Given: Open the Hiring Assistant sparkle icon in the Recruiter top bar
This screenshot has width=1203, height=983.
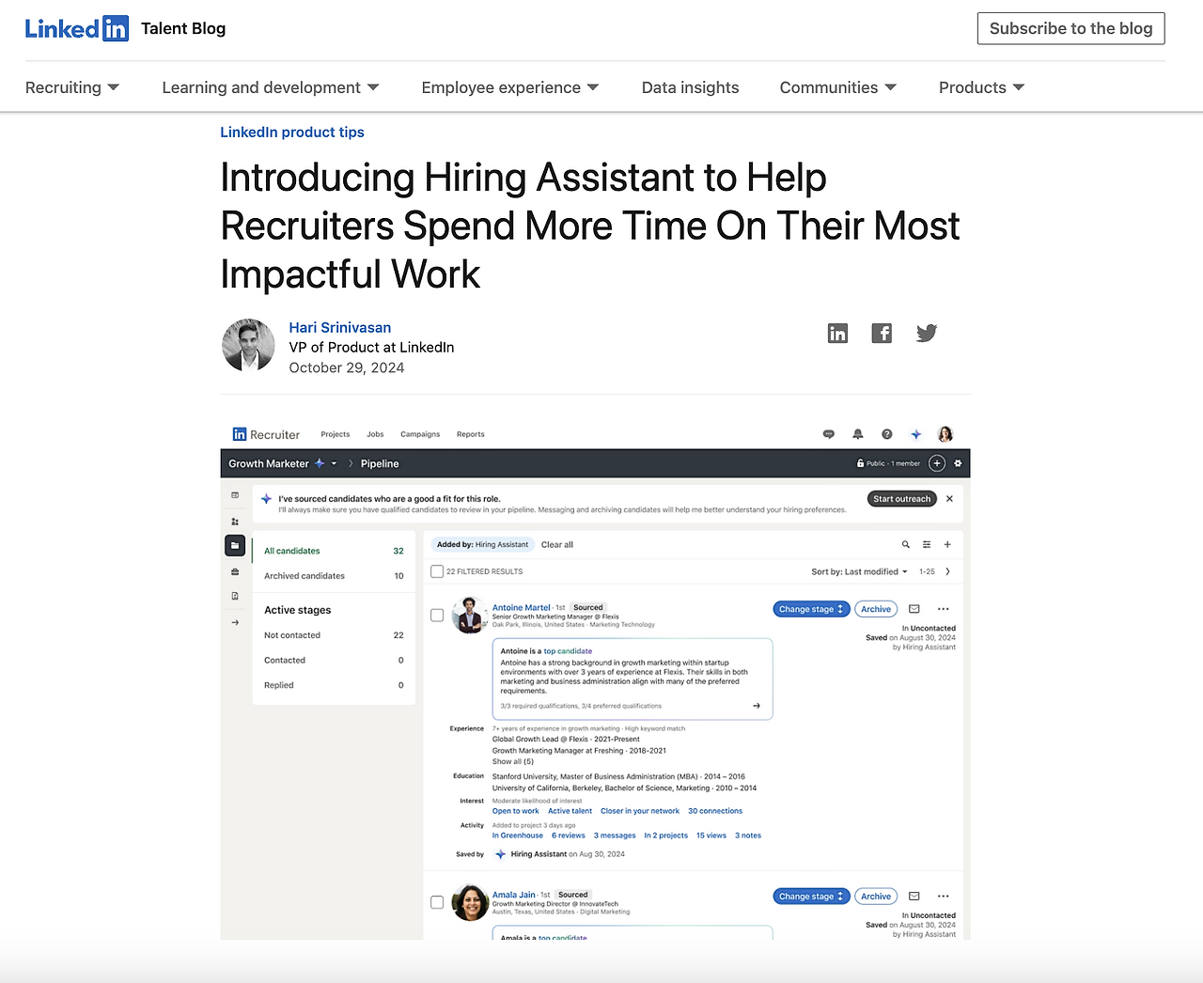Looking at the screenshot, I should click(x=916, y=434).
